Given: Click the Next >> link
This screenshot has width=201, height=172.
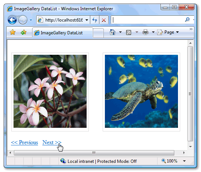Looking at the screenshot, I should coord(52,142).
